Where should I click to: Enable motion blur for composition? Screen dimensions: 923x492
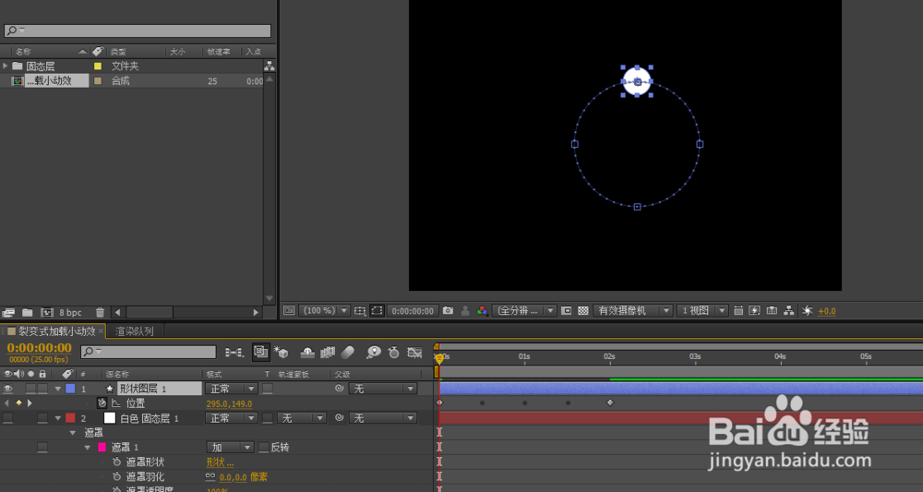tap(348, 352)
